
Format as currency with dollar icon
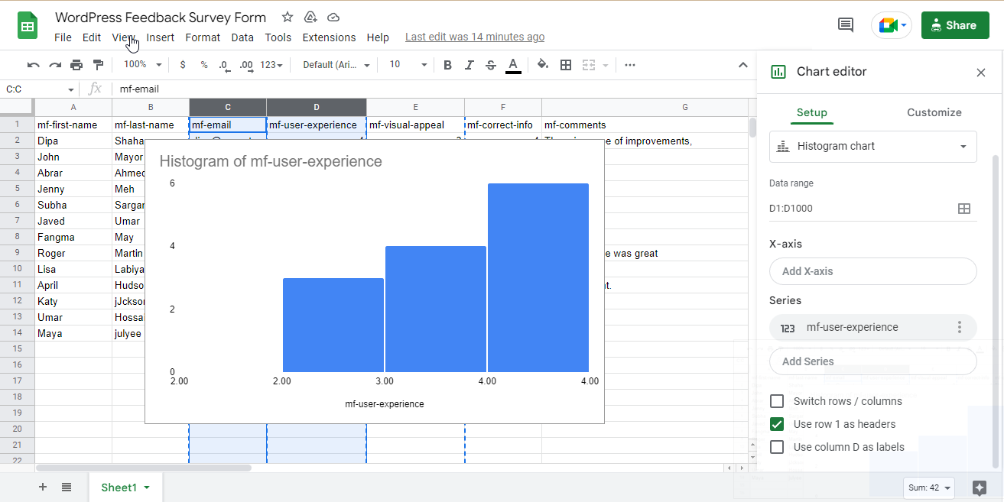tap(183, 65)
